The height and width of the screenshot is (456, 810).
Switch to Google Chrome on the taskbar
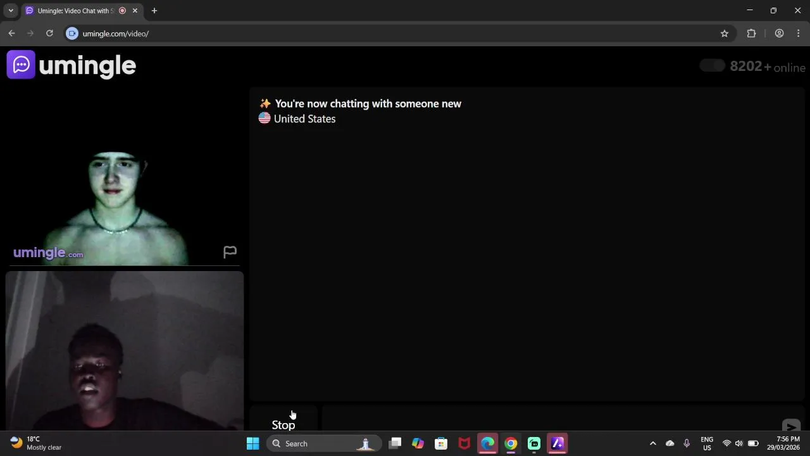click(x=511, y=443)
